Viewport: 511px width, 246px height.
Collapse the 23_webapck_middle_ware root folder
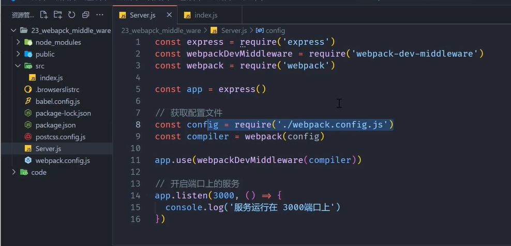click(13, 30)
